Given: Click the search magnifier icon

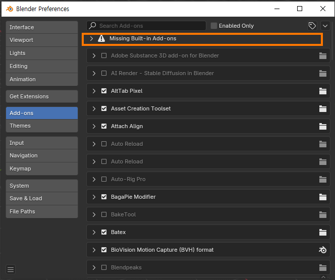Looking at the screenshot, I should tap(92, 26).
